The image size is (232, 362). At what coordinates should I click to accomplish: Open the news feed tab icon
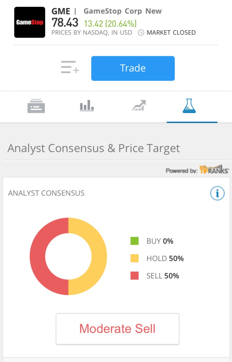point(36,106)
